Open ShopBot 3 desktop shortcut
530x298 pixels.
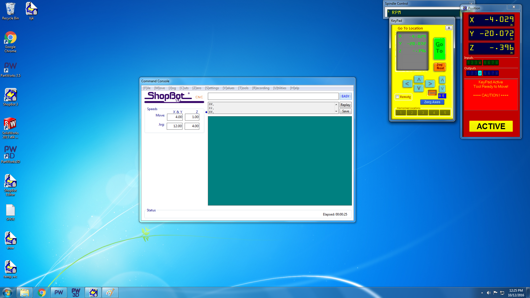pos(10,97)
